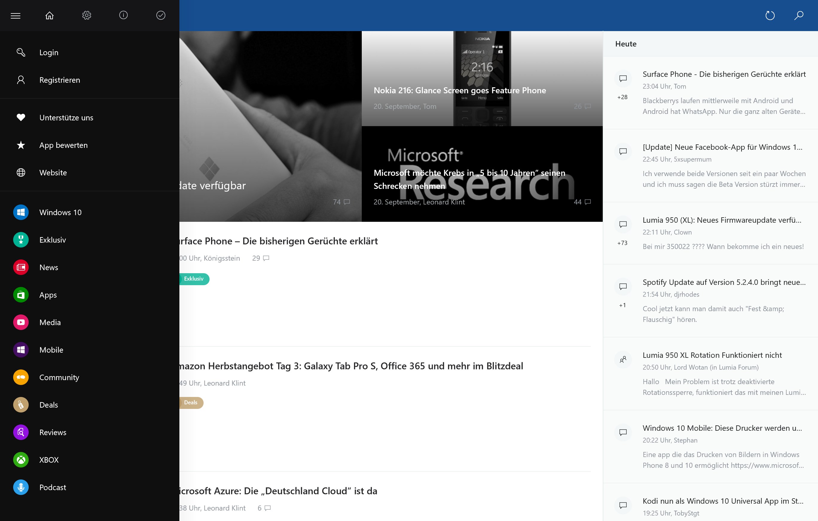Click the checkmark circle icon

click(161, 16)
